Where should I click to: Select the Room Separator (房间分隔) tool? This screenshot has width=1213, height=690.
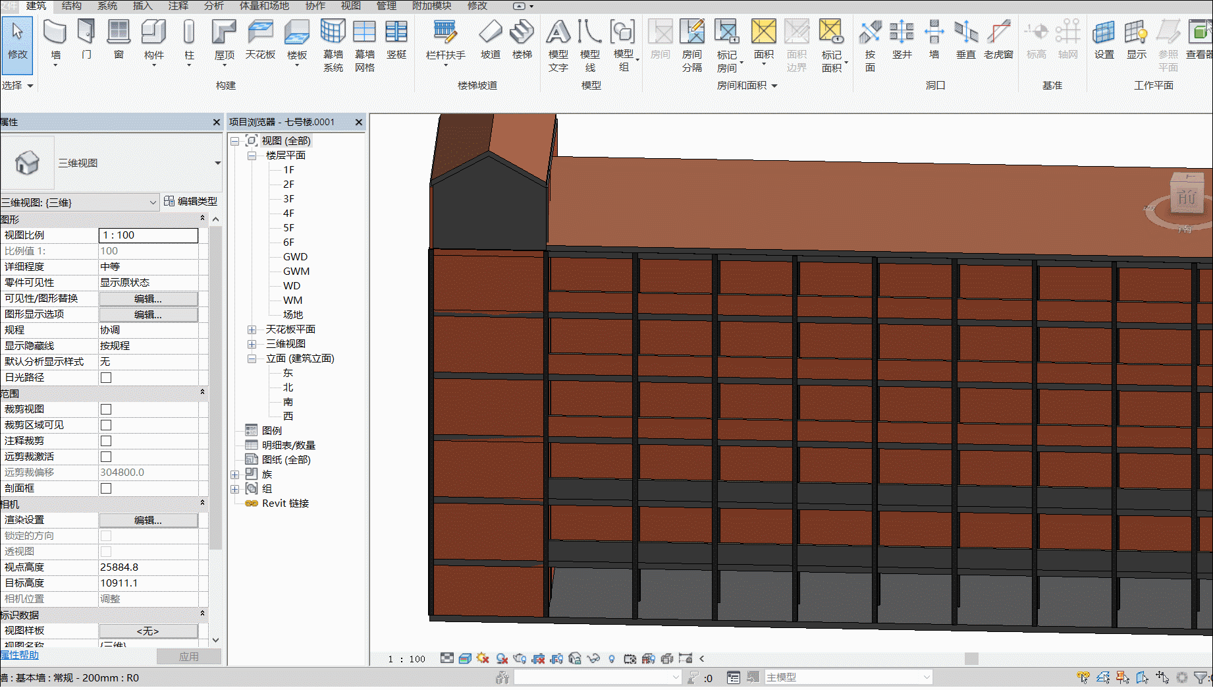pos(692,45)
